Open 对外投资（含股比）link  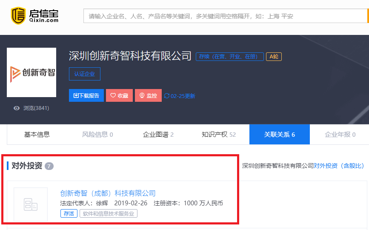tap(339, 166)
